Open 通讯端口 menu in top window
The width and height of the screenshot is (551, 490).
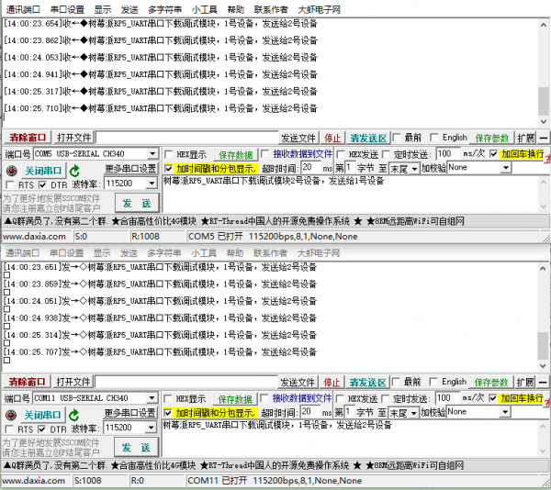pyautogui.click(x=23, y=9)
